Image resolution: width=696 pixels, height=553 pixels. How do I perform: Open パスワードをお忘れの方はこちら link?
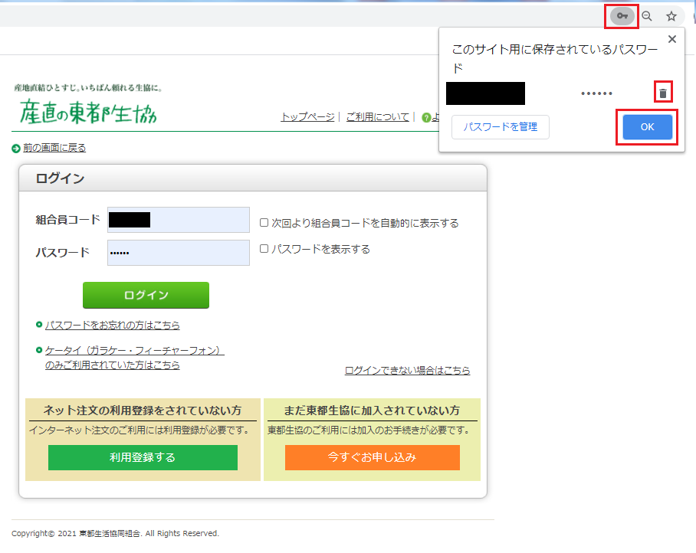pos(113,325)
